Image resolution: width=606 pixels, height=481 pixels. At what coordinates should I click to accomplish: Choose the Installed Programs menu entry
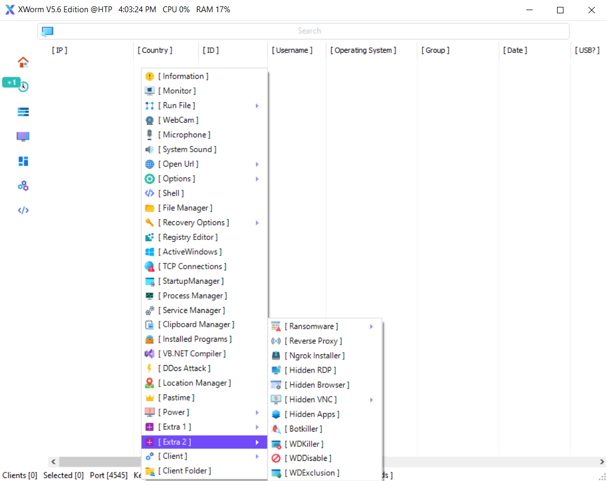[205, 339]
